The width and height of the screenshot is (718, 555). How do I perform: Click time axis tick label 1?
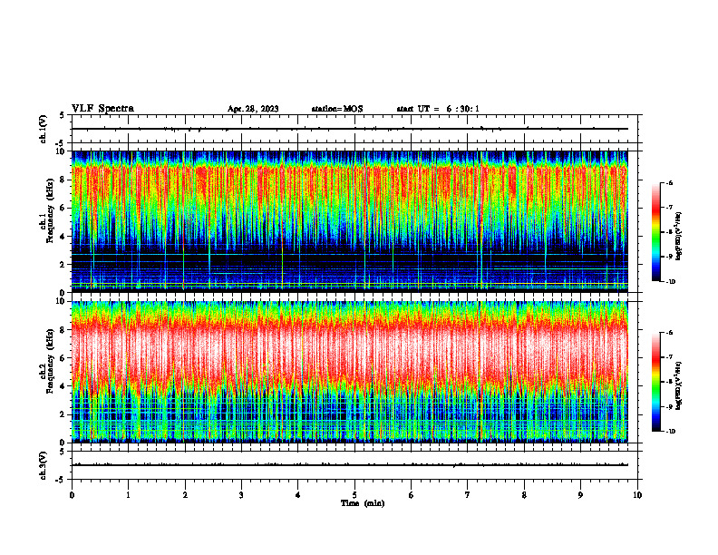128,495
